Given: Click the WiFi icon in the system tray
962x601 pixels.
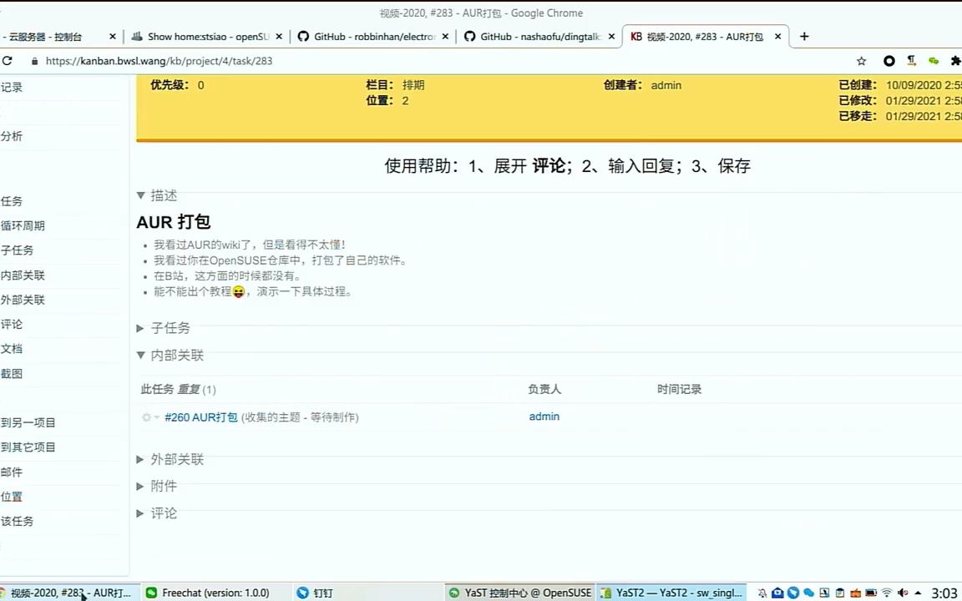Looking at the screenshot, I should point(885,593).
